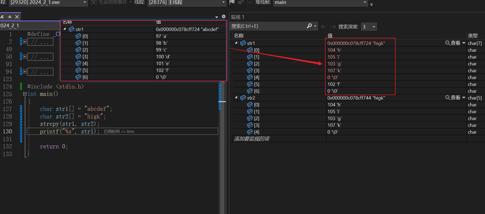Viewport: 485px width, 214px height.
Task: Click the cube icon of str1 [1] in watch
Action: [x=250, y=57]
